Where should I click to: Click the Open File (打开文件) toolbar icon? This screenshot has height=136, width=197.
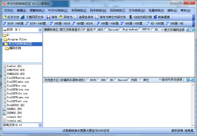[5, 17]
